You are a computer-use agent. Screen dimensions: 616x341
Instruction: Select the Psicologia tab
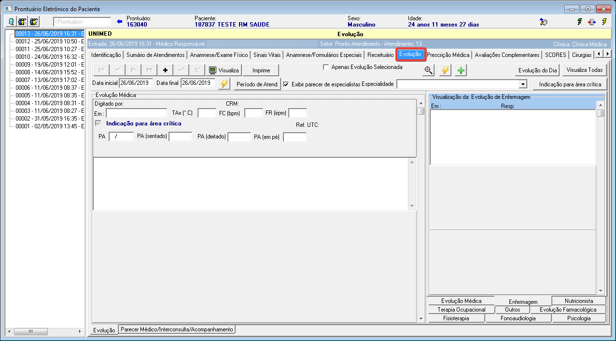coord(578,318)
